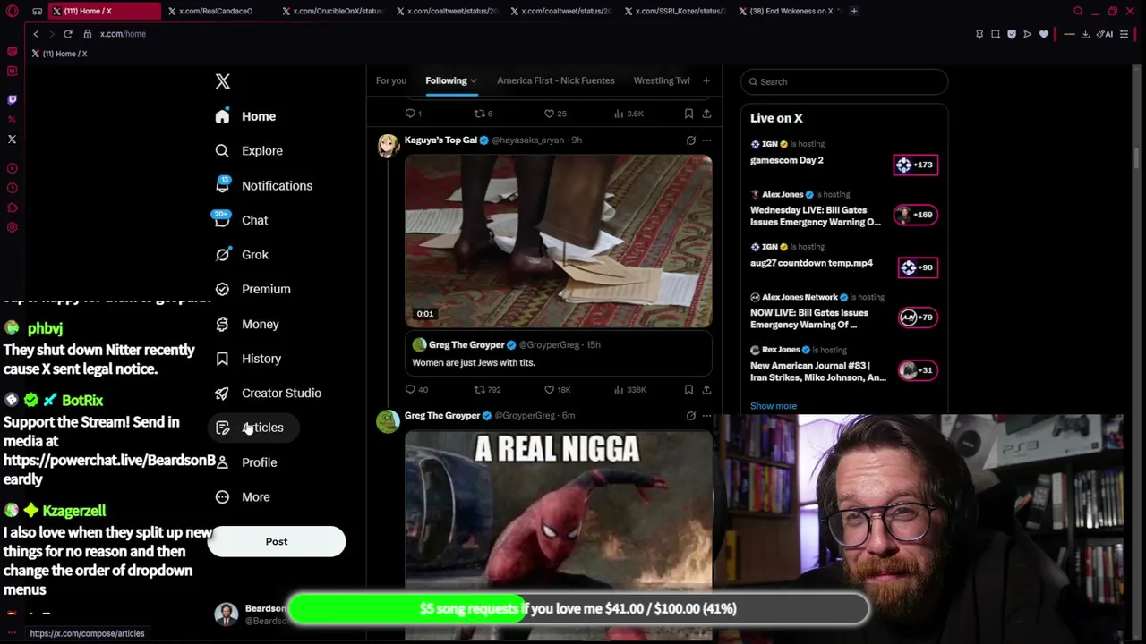Click the X logo above Home
1146x644 pixels.
click(223, 81)
